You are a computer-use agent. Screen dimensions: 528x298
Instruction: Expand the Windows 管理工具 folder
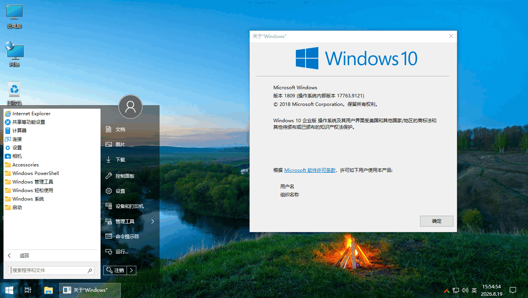tap(52, 182)
